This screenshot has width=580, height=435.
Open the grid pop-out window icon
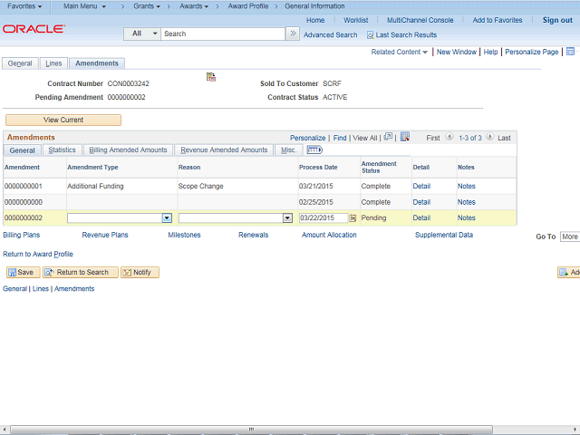tap(388, 137)
